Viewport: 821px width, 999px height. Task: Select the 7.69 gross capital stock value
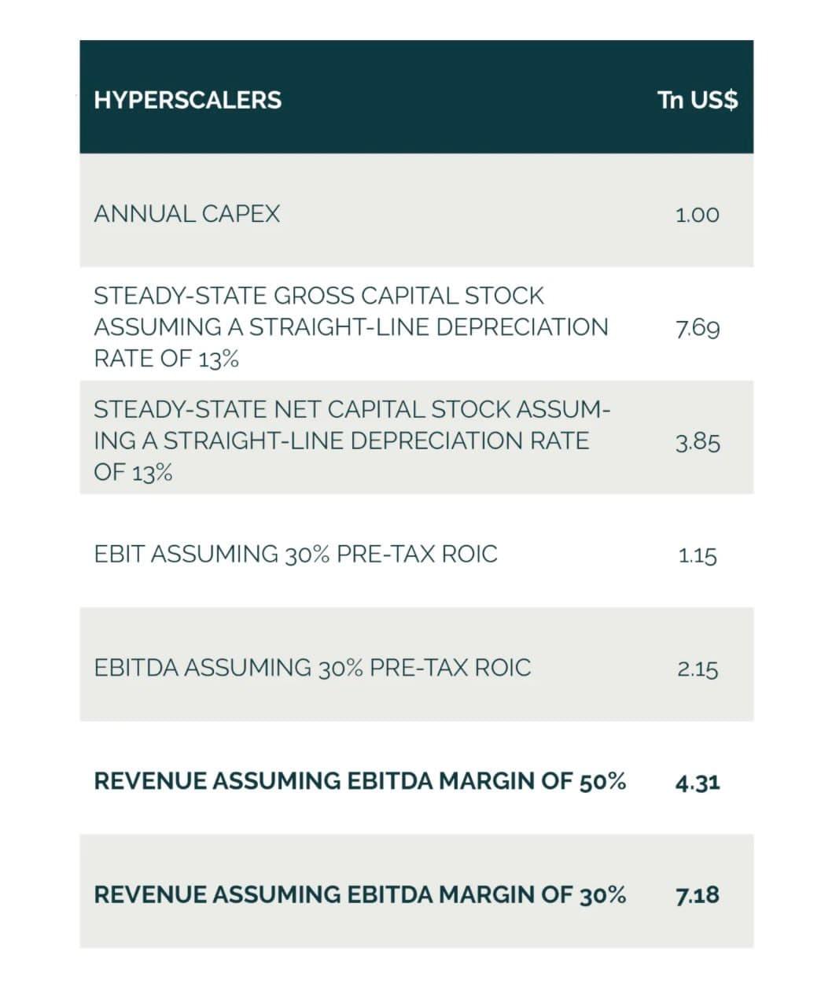click(697, 328)
